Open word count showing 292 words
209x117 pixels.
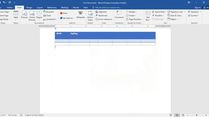tap(12, 115)
